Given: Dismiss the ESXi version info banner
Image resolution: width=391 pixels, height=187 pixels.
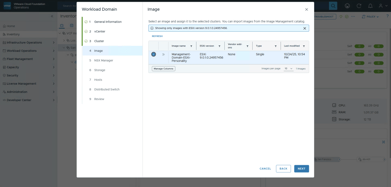Looking at the screenshot, I should pyautogui.click(x=305, y=28).
